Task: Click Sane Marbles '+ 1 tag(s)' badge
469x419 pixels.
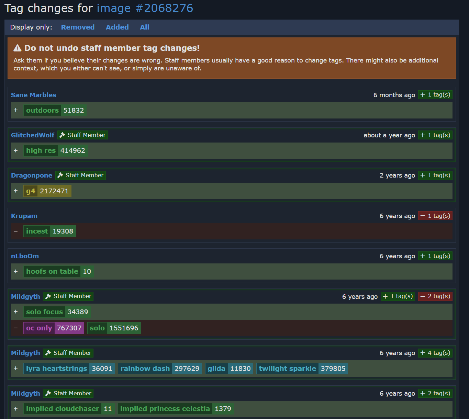Action: (435, 95)
